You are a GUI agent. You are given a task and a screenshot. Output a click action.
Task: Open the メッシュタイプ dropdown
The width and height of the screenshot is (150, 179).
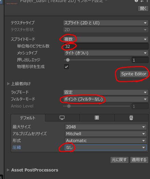point(106,53)
